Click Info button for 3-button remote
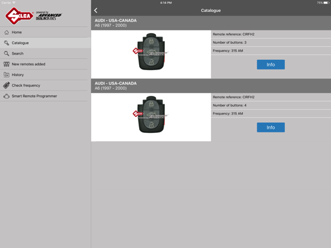The image size is (331, 248). point(270,65)
